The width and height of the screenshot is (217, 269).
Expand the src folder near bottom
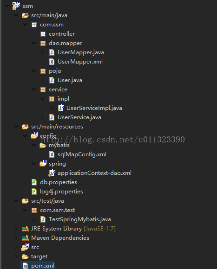16,247
